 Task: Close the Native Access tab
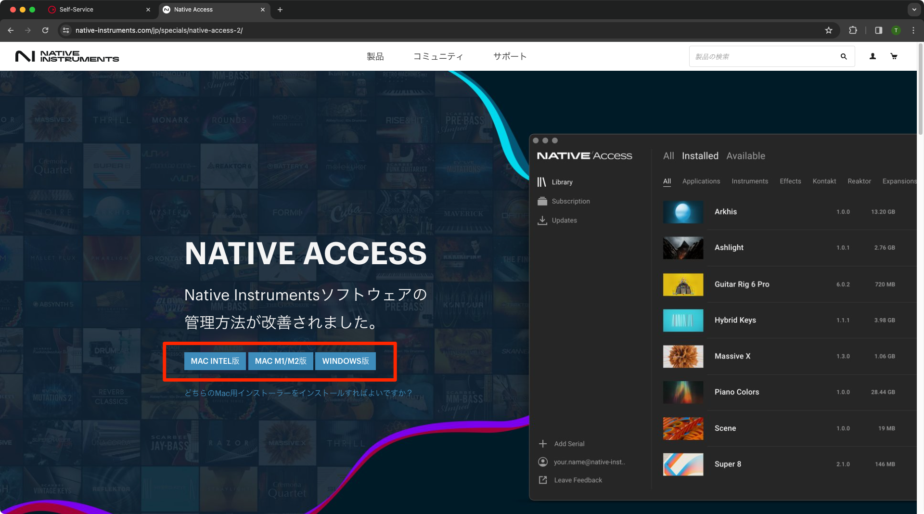coord(263,10)
